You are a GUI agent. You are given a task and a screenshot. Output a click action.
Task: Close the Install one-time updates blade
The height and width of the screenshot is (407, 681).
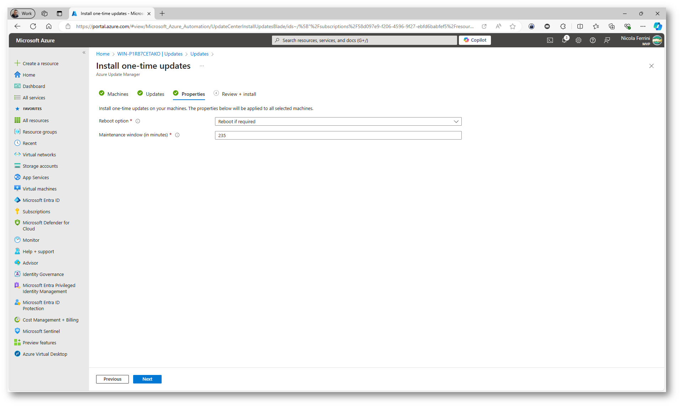click(x=651, y=66)
